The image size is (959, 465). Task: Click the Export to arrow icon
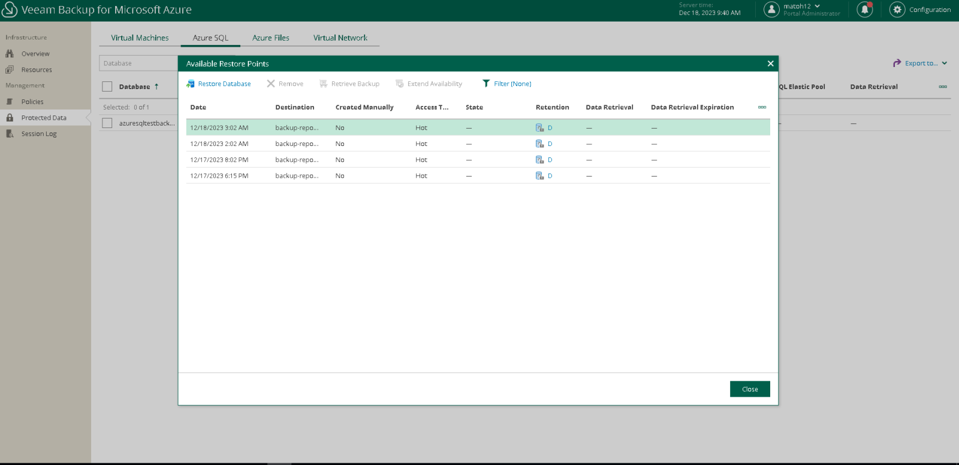pyautogui.click(x=897, y=63)
